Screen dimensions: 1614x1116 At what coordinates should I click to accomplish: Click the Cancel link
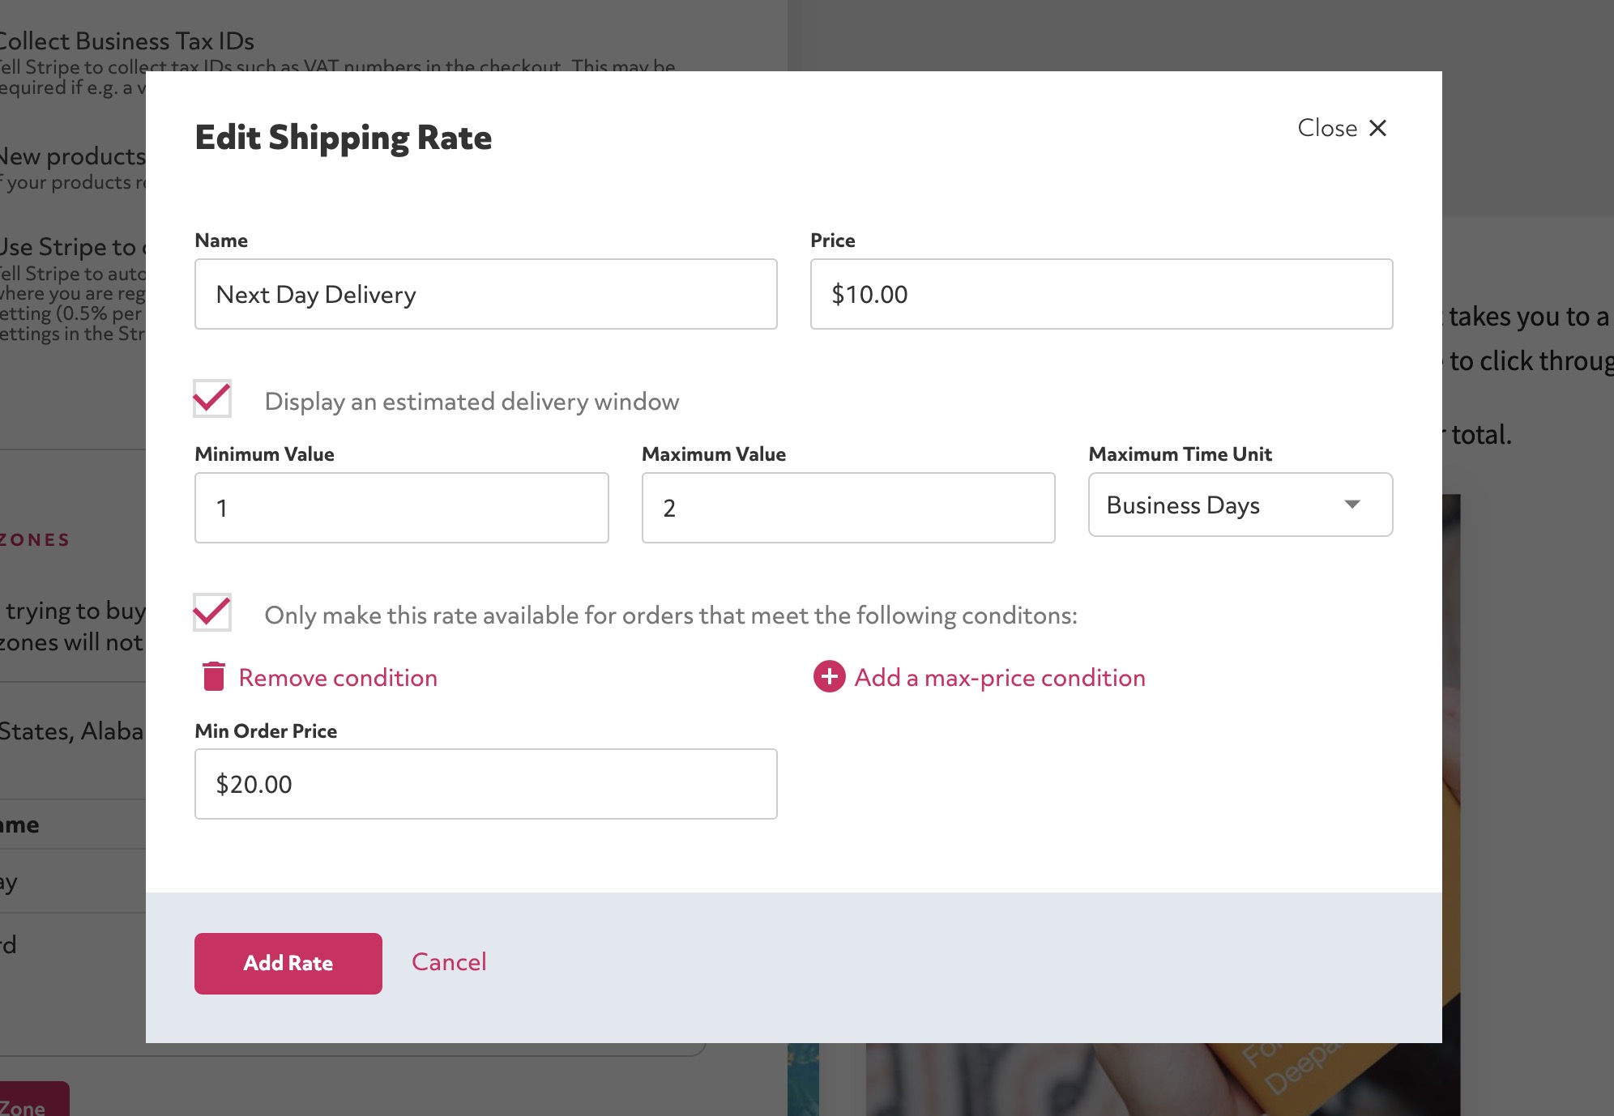[x=449, y=962]
